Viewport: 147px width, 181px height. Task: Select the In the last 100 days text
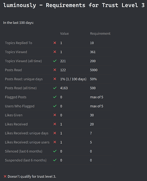point(18,23)
